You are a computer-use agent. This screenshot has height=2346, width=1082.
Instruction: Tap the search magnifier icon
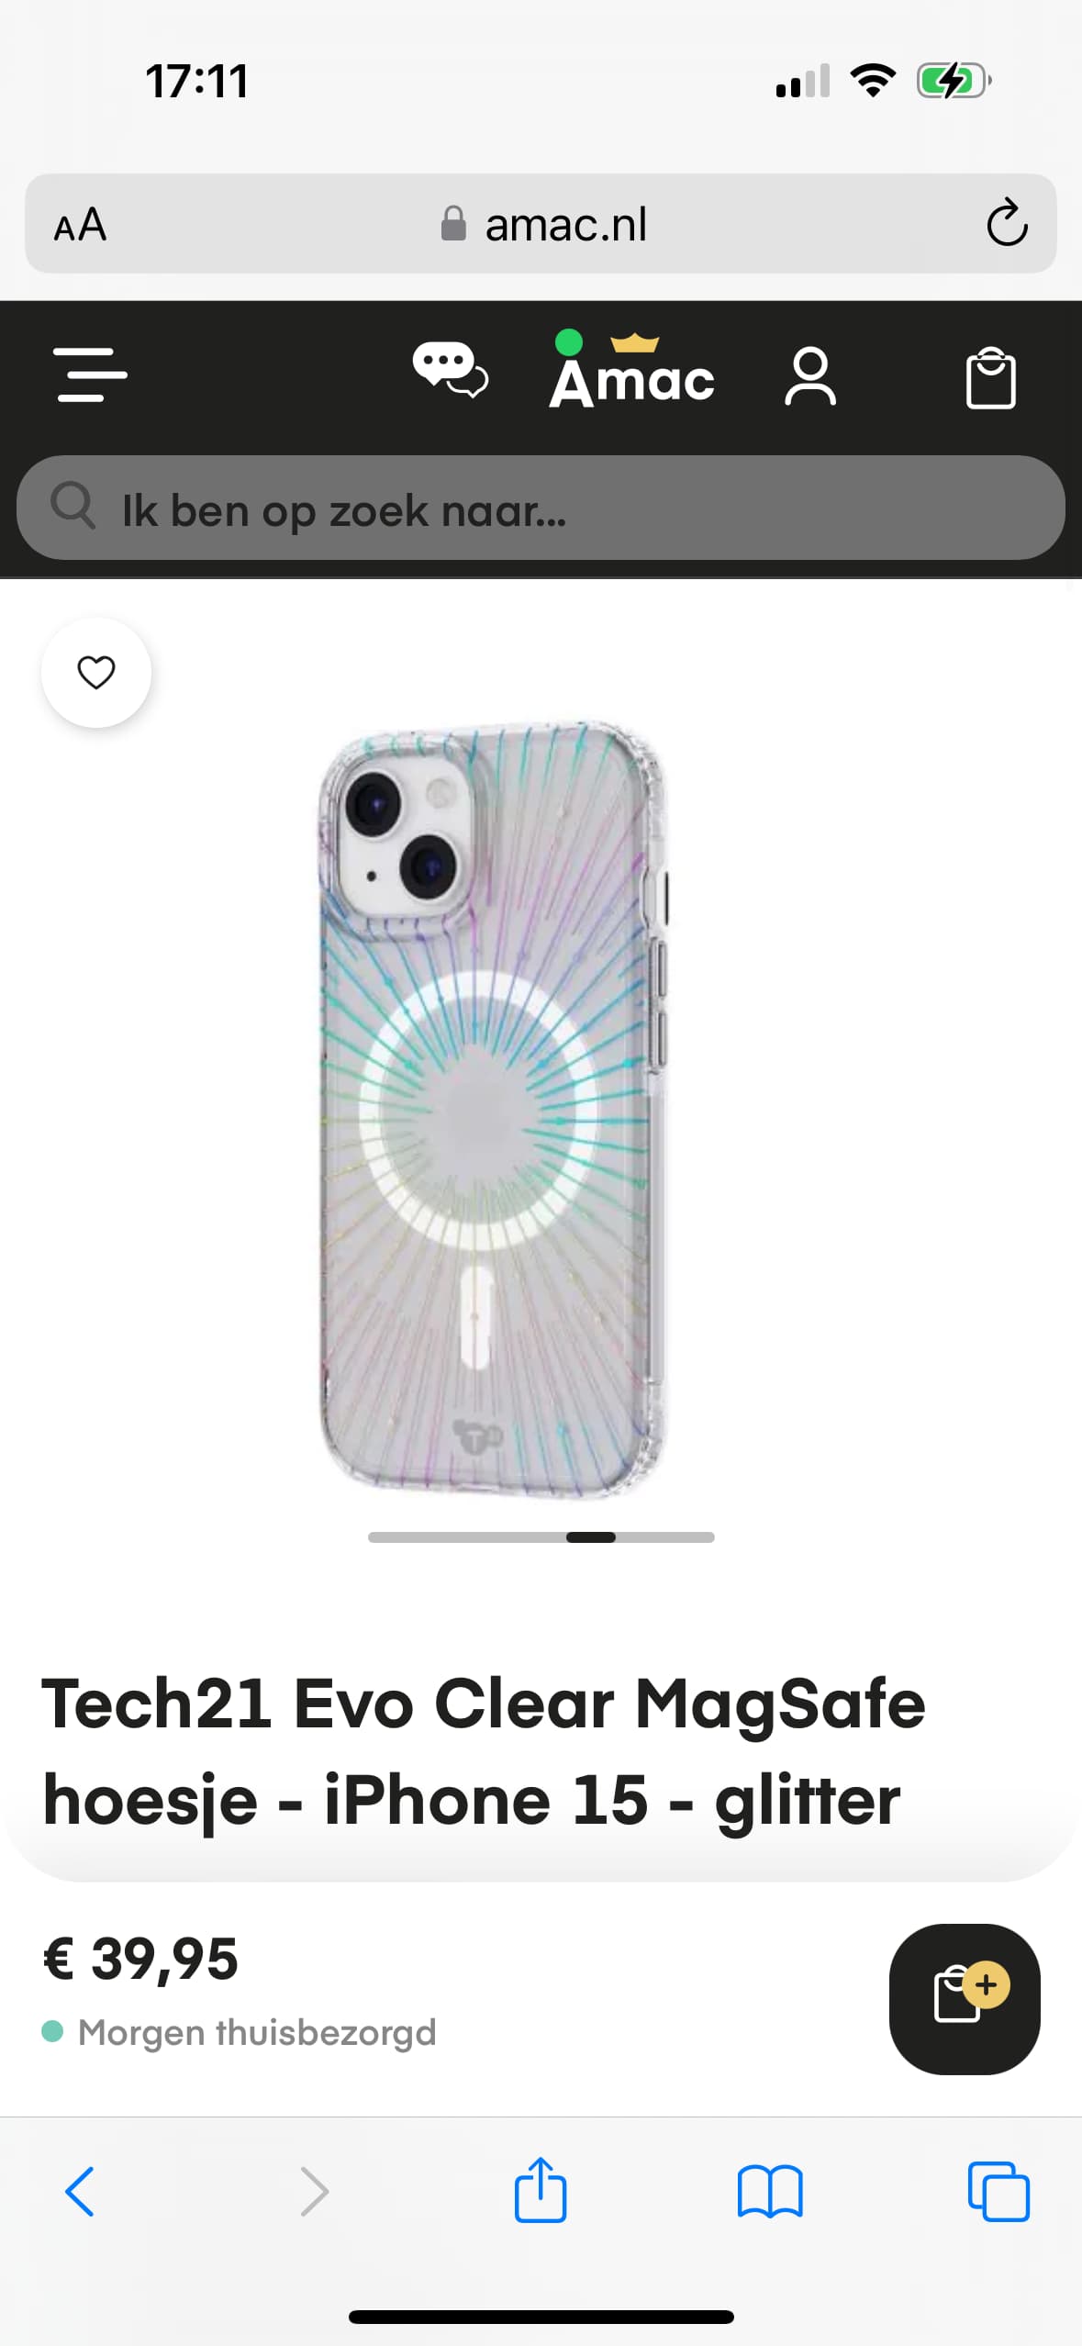tap(73, 506)
